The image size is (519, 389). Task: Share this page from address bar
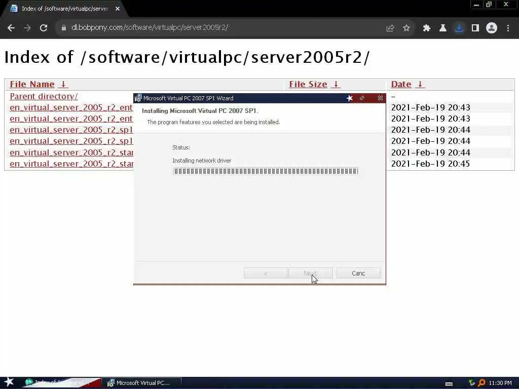click(390, 28)
